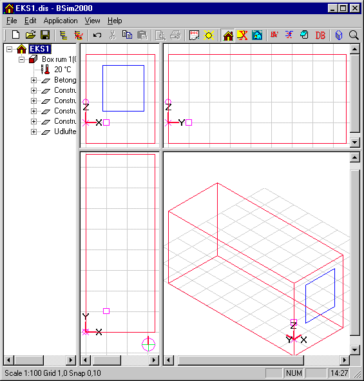
Task: Click the Undo arrow icon
Action: point(97,35)
